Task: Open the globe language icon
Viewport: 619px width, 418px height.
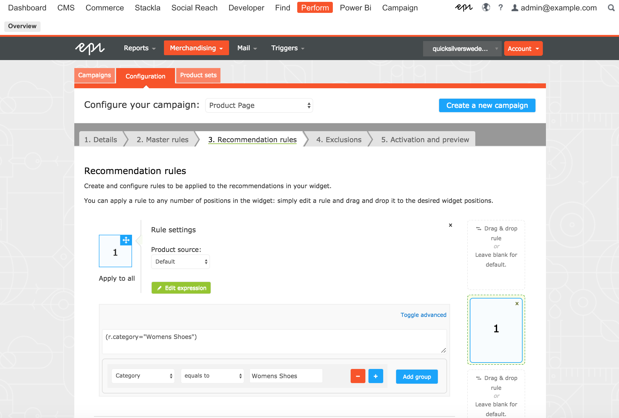Action: click(x=486, y=8)
